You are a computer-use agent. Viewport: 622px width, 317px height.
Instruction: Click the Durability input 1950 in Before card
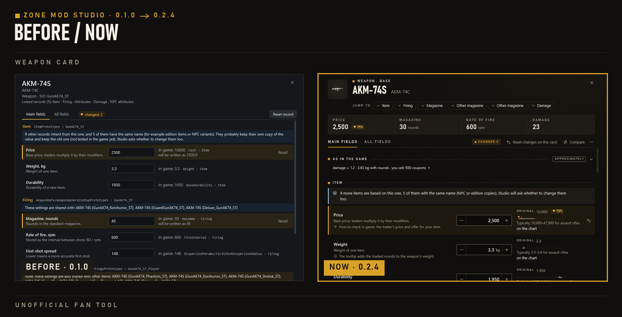pyautogui.click(x=132, y=185)
